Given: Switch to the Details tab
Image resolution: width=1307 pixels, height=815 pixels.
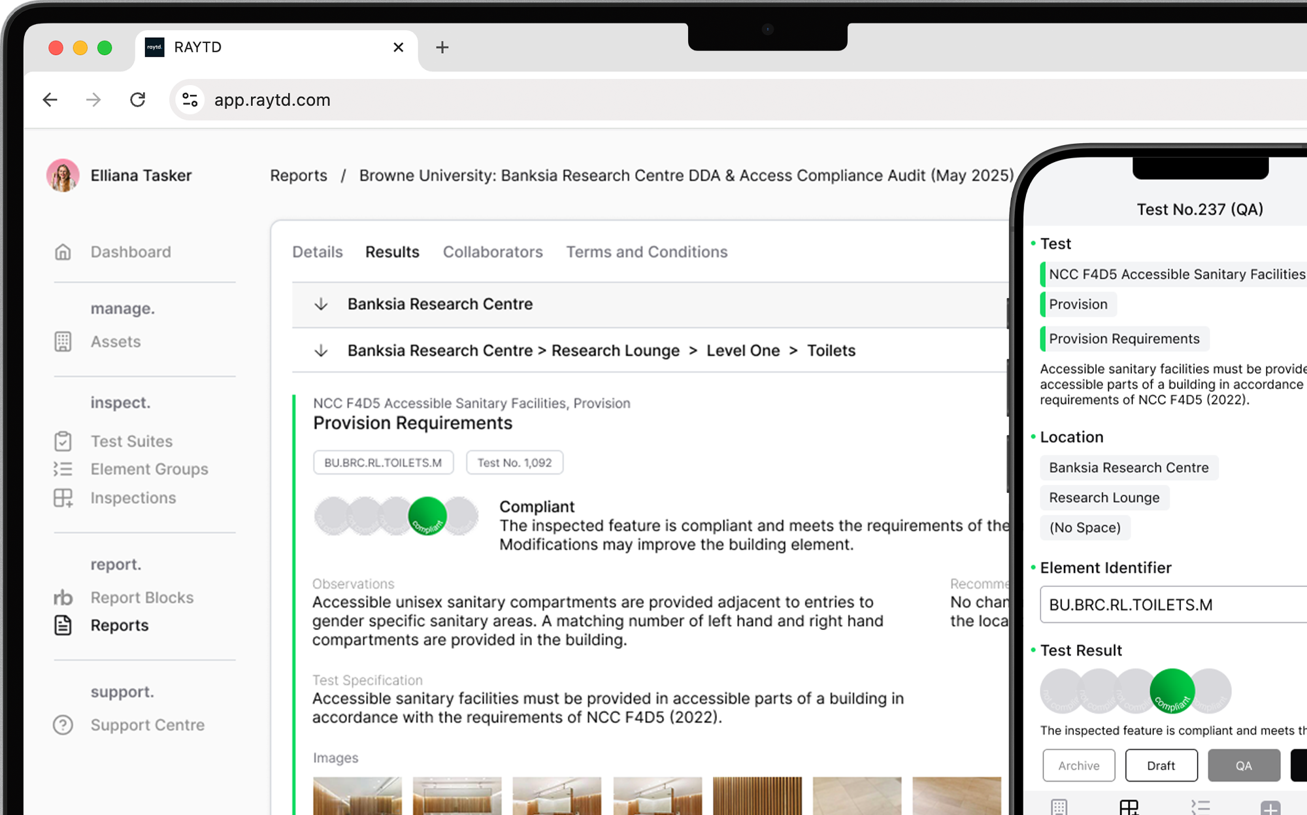Looking at the screenshot, I should tap(317, 252).
